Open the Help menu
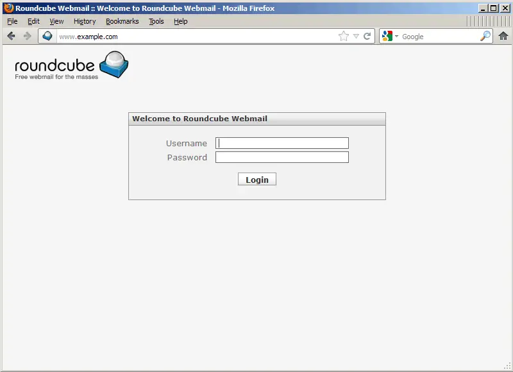Viewport: 513px width, 372px height. pyautogui.click(x=181, y=21)
